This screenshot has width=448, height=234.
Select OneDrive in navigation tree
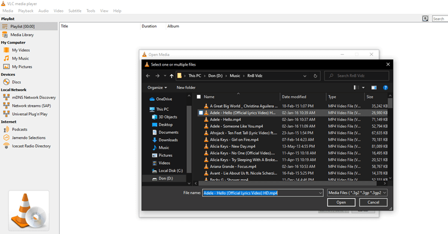[164, 99]
